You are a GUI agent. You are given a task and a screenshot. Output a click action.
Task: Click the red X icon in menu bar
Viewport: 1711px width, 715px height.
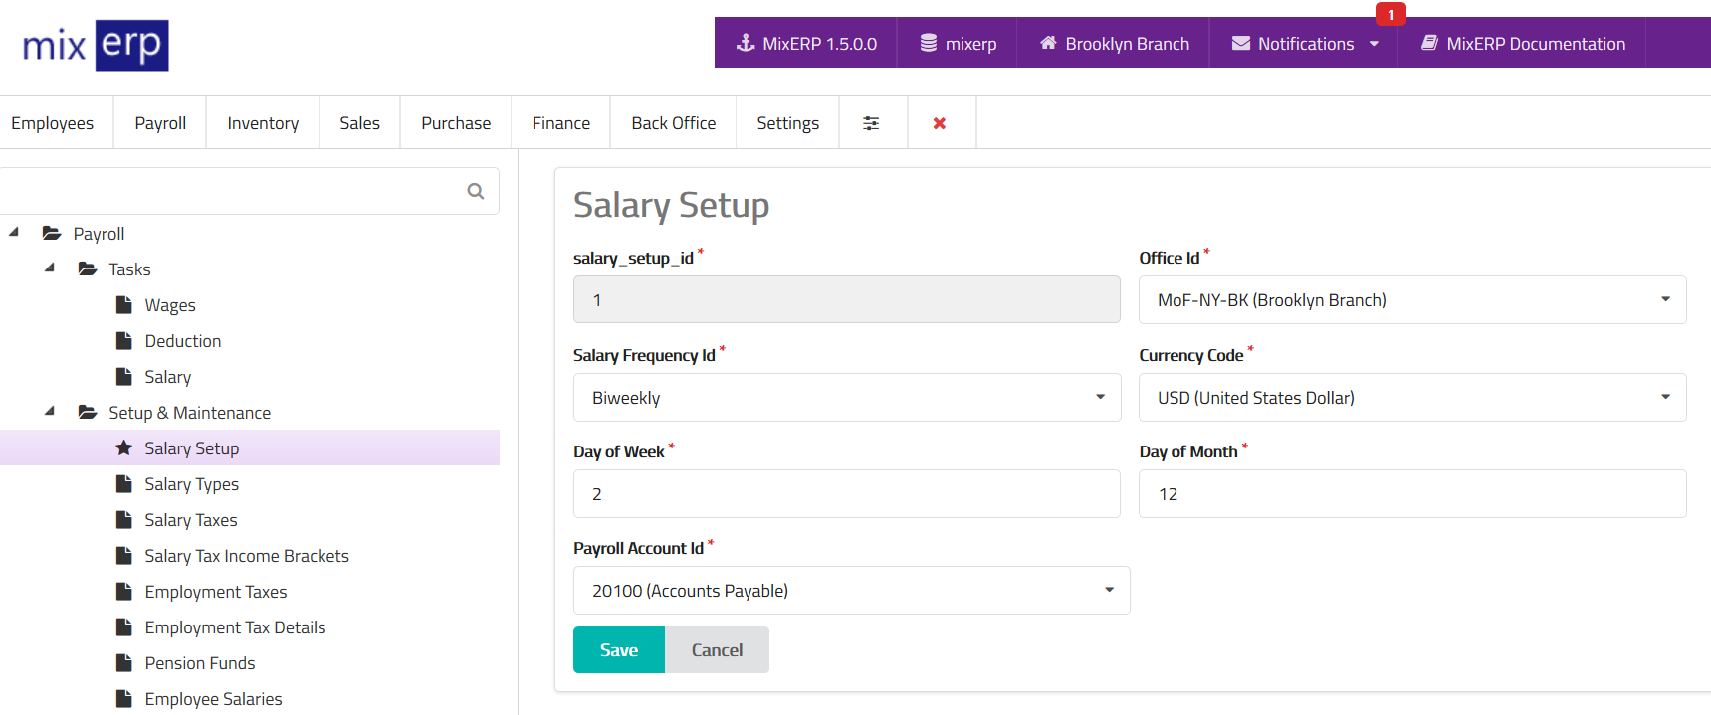point(939,123)
